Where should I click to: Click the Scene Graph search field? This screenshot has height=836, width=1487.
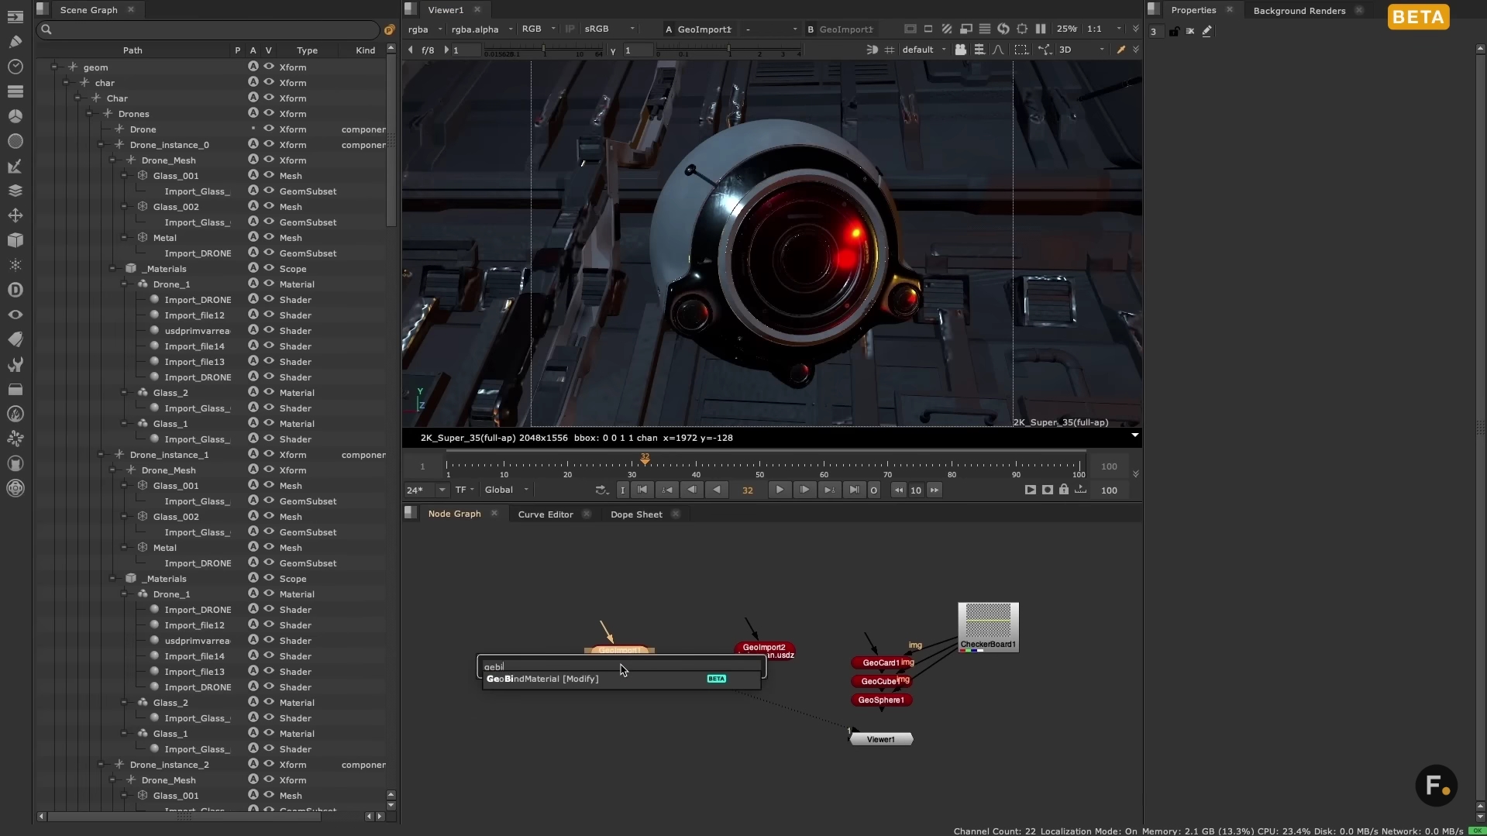pyautogui.click(x=209, y=29)
